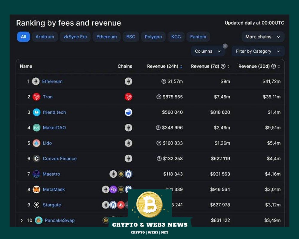Click the Arbitrum chain icon in Maestro row
The image size is (299, 239).
(128, 174)
